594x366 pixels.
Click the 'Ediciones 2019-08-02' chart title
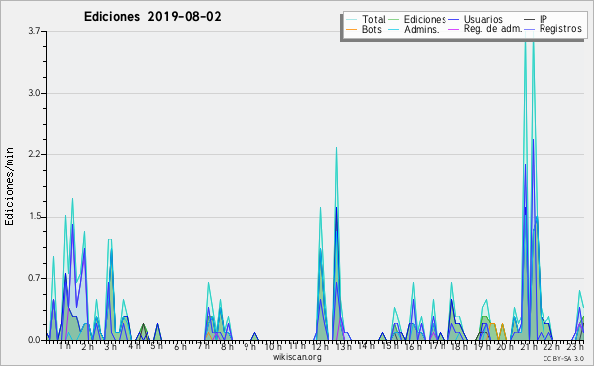tap(152, 17)
